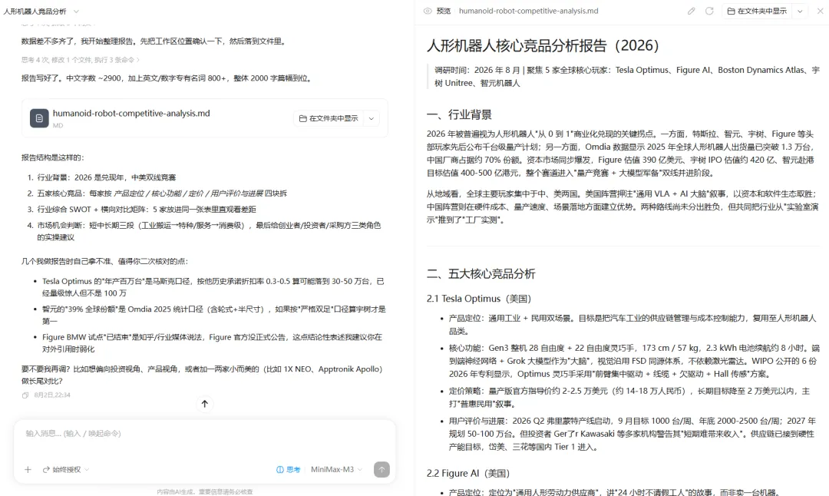829x496 pixels.
Task: Click list item 2 五家核心竞品
Action: pos(162,193)
